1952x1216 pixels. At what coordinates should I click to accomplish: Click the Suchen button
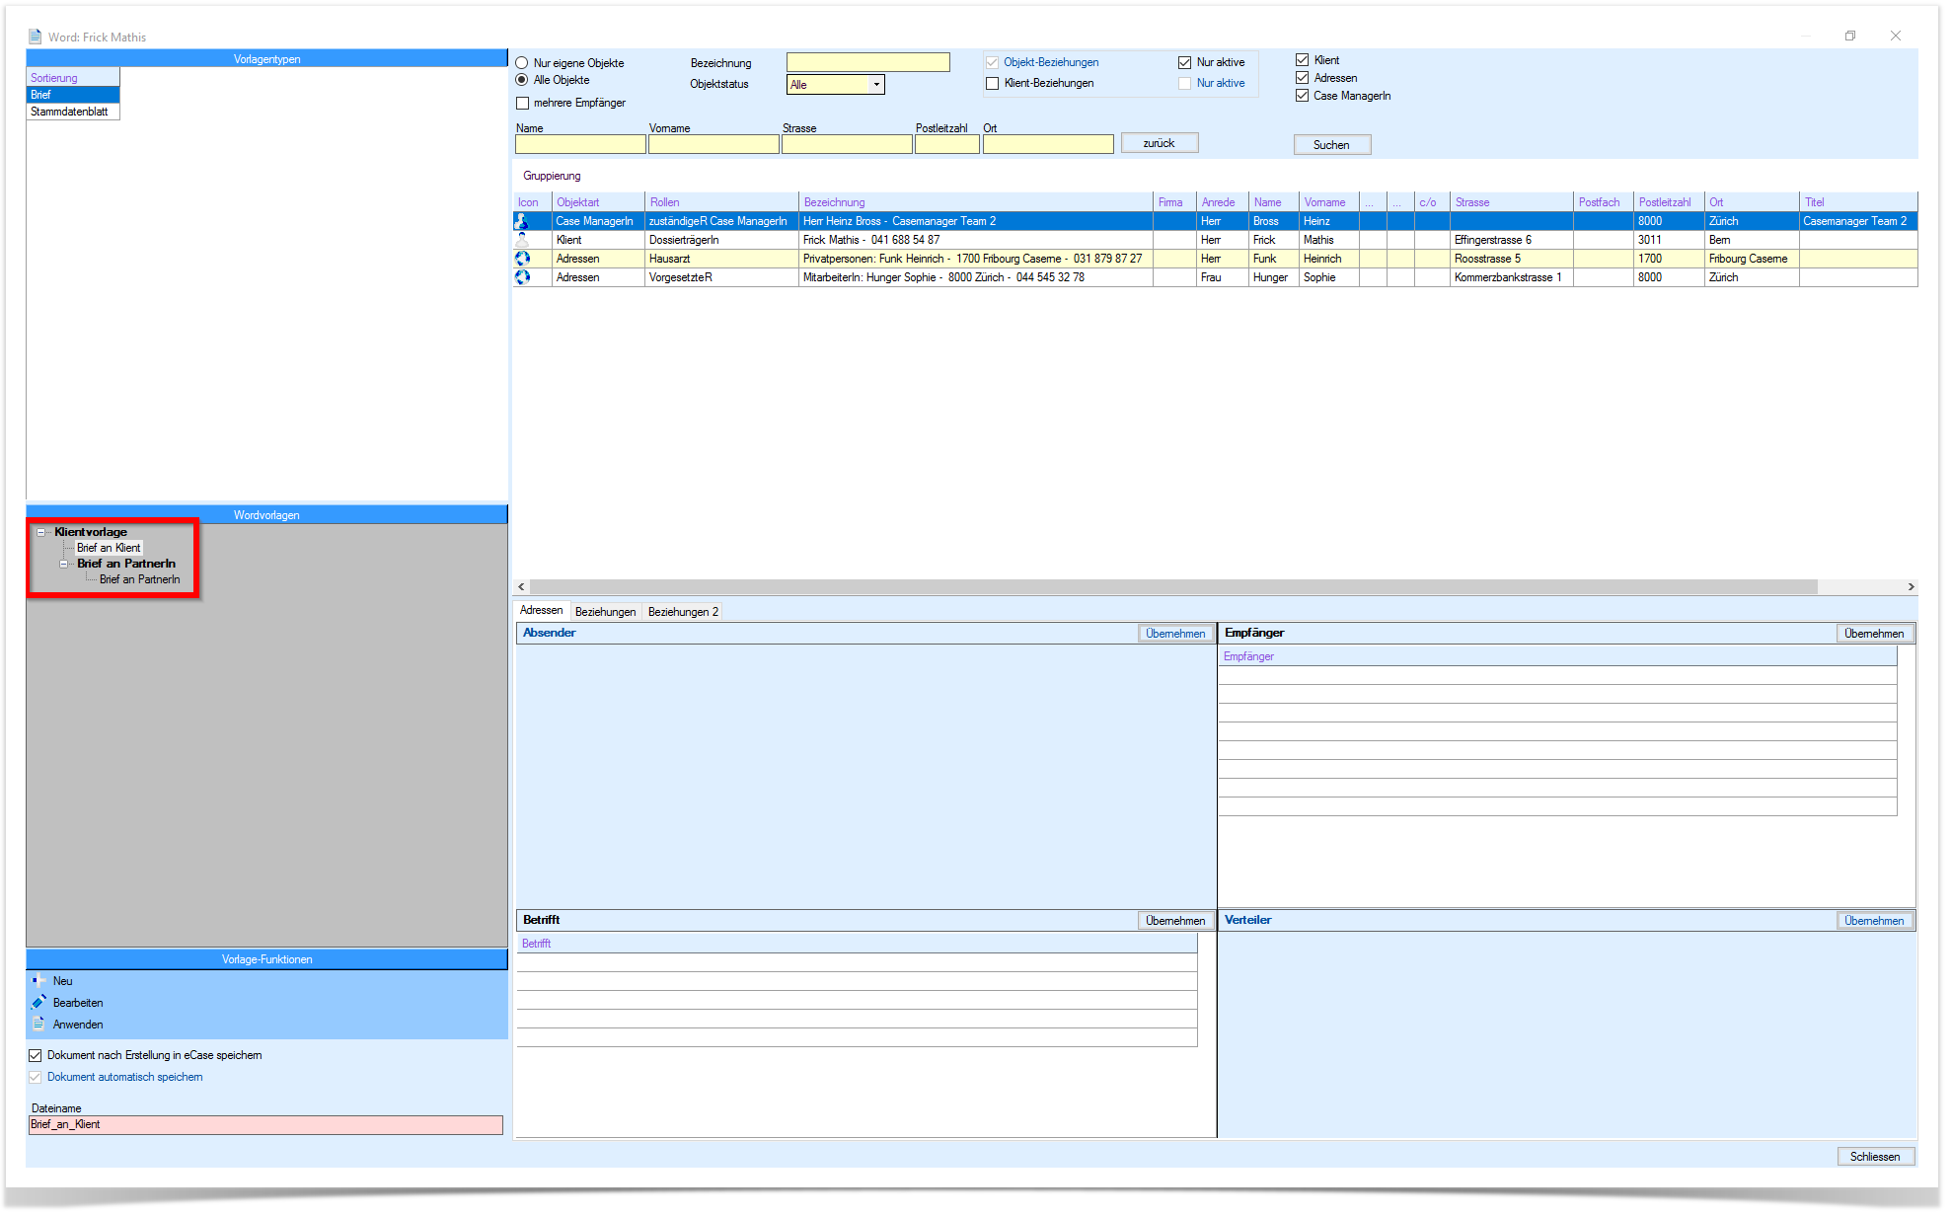click(x=1331, y=145)
